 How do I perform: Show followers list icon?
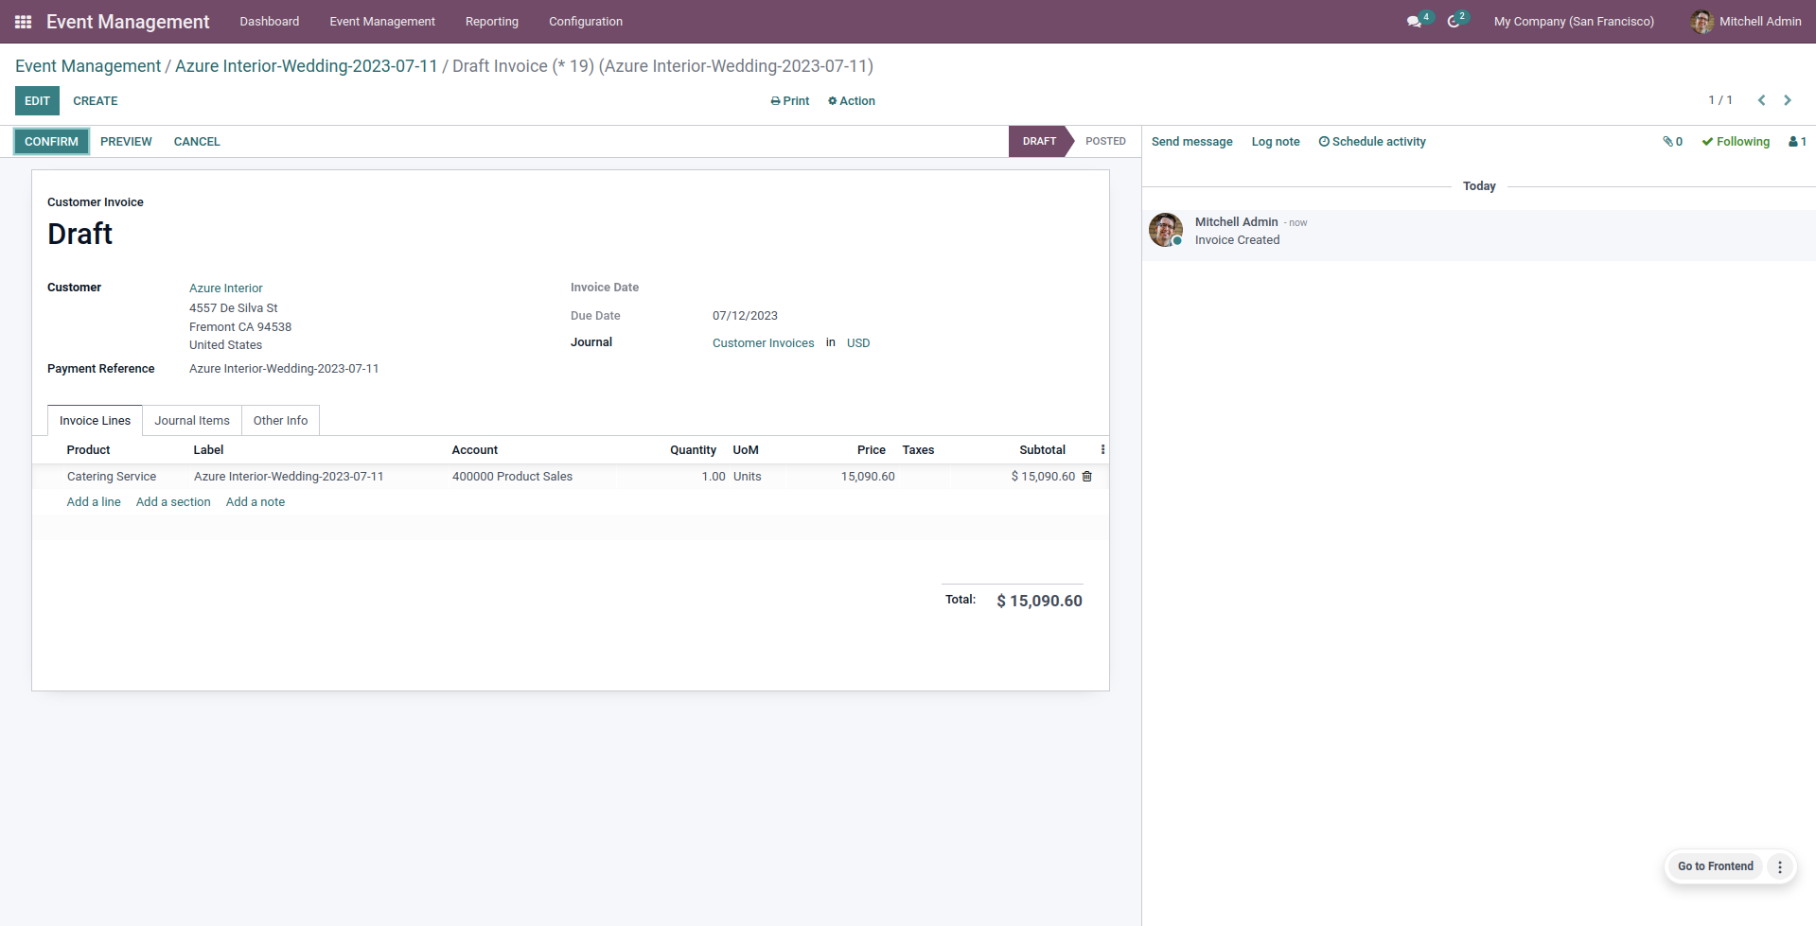click(1797, 142)
